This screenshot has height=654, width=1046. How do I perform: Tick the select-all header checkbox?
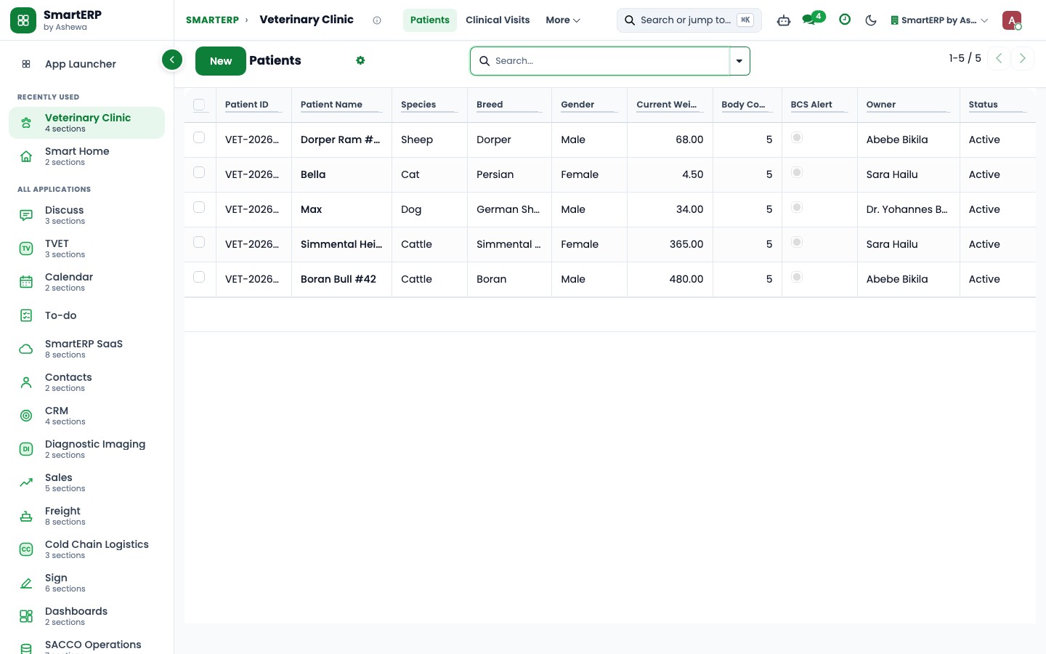click(199, 105)
